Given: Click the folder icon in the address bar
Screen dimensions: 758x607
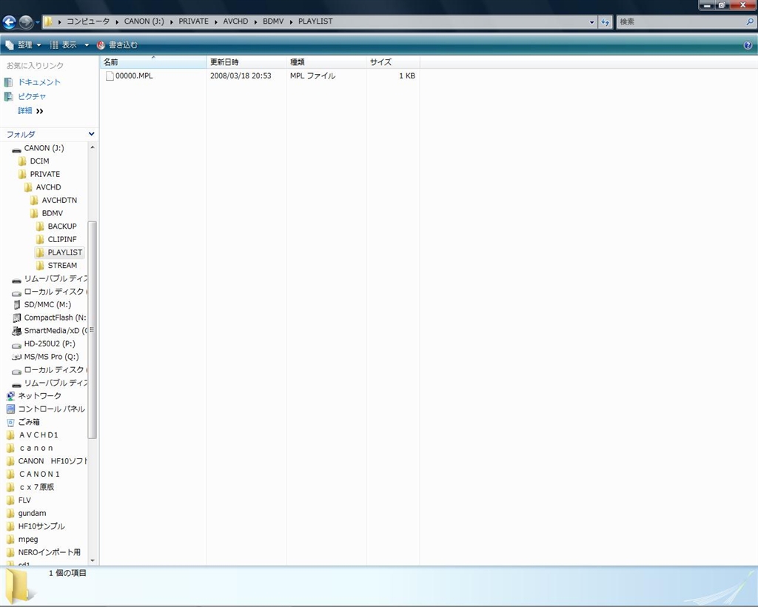Looking at the screenshot, I should coord(48,21).
